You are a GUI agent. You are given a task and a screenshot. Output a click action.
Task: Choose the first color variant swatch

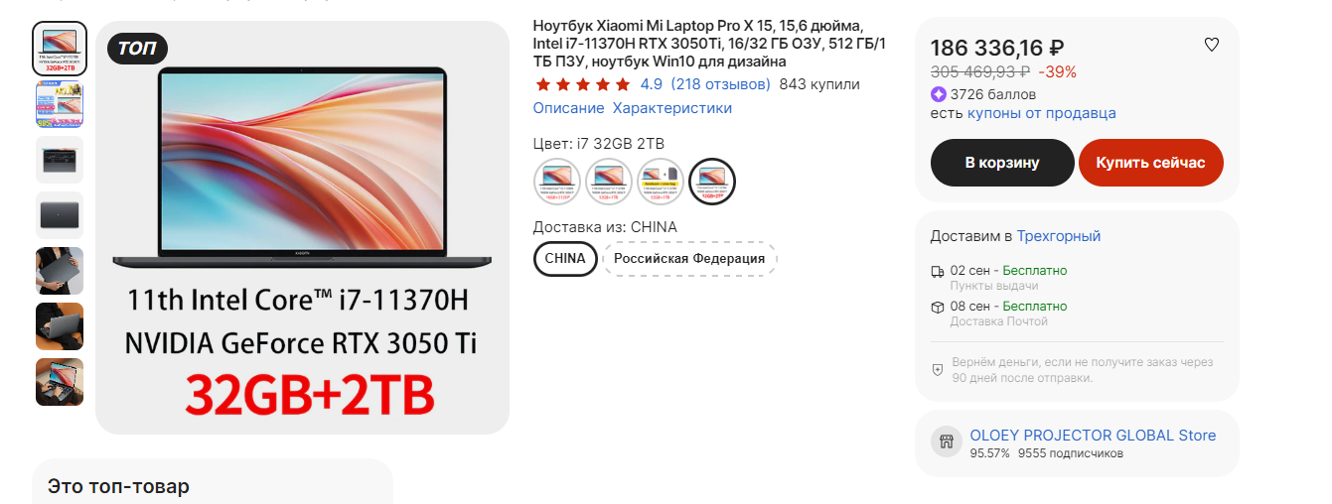tap(557, 179)
